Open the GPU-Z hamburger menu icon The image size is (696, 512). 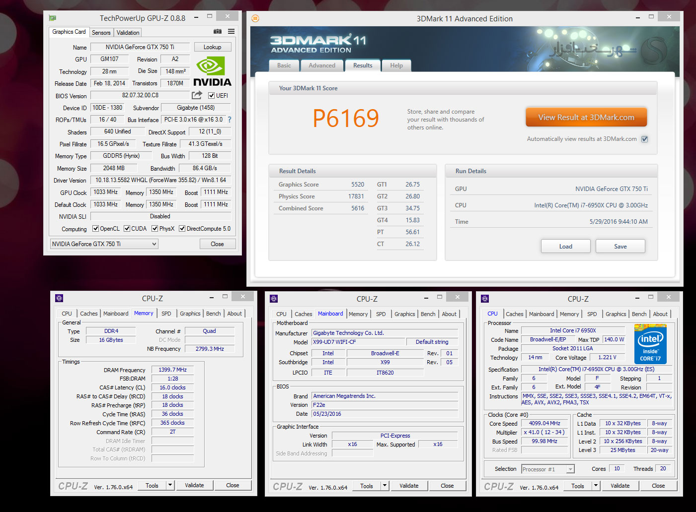232,31
